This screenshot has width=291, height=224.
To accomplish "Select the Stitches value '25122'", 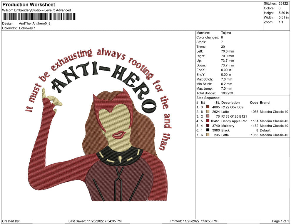I will [283, 4].
